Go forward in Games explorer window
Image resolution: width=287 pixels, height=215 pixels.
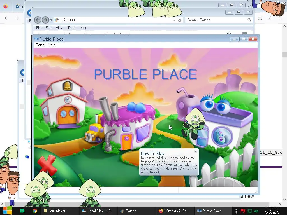pyautogui.click(x=45, y=20)
